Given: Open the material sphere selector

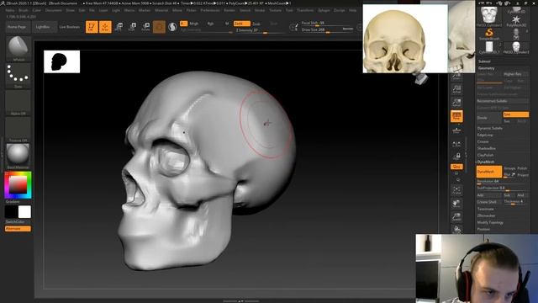Looking at the screenshot, I should coord(18,157).
